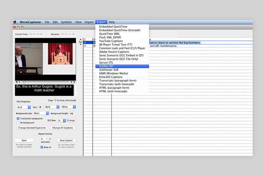Choose SubRip SRT export option
The width and height of the screenshot is (264, 176).
(122, 66)
